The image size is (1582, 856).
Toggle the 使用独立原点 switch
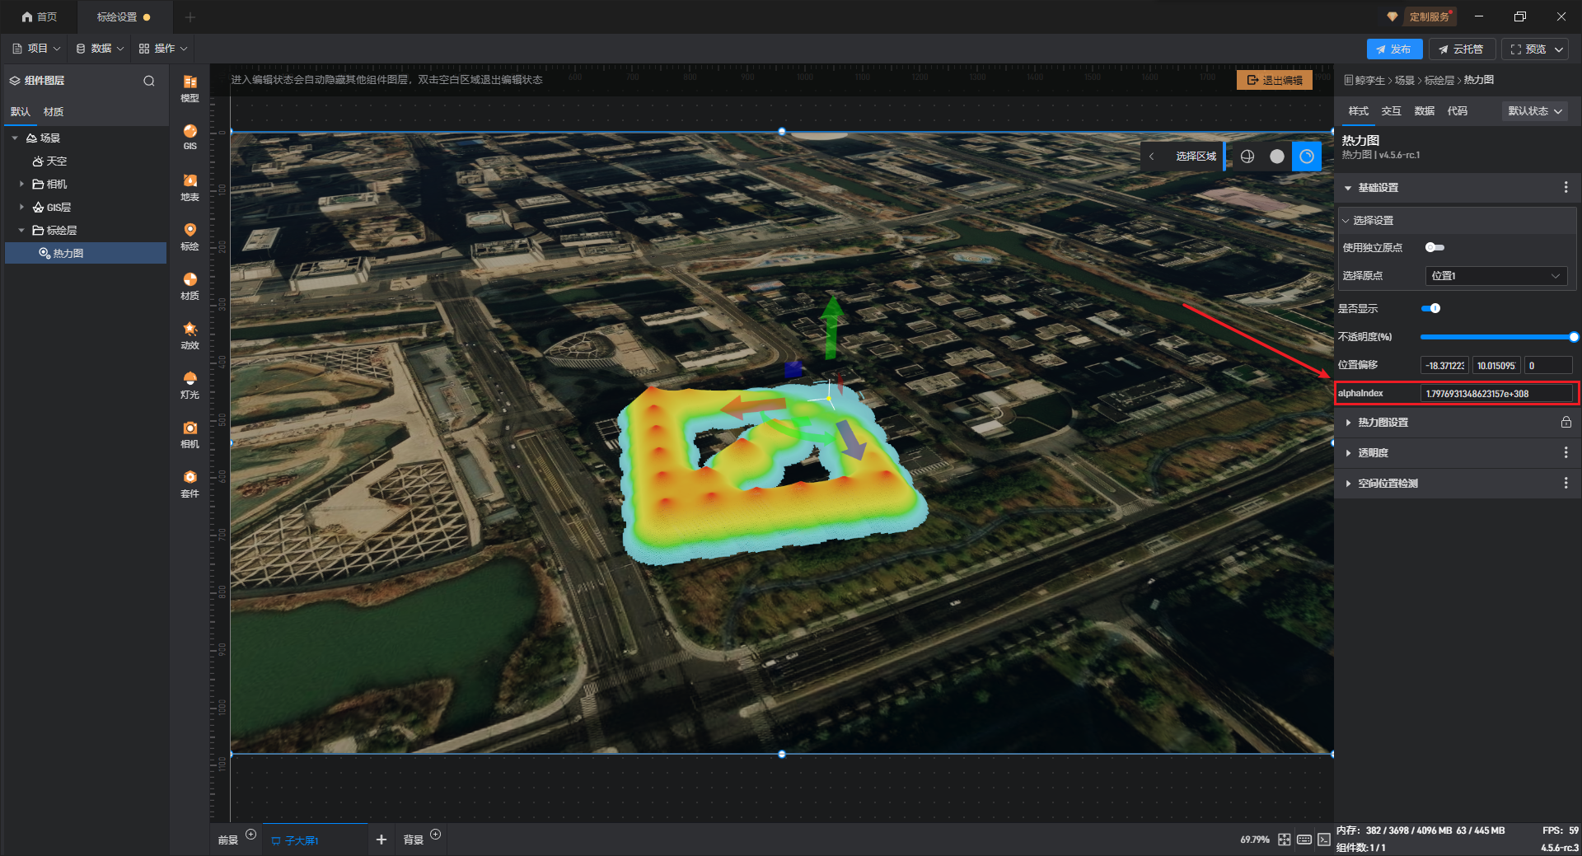coord(1435,247)
